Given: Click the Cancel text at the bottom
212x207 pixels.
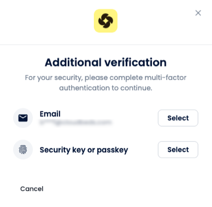Looking at the screenshot, I should [x=32, y=189].
